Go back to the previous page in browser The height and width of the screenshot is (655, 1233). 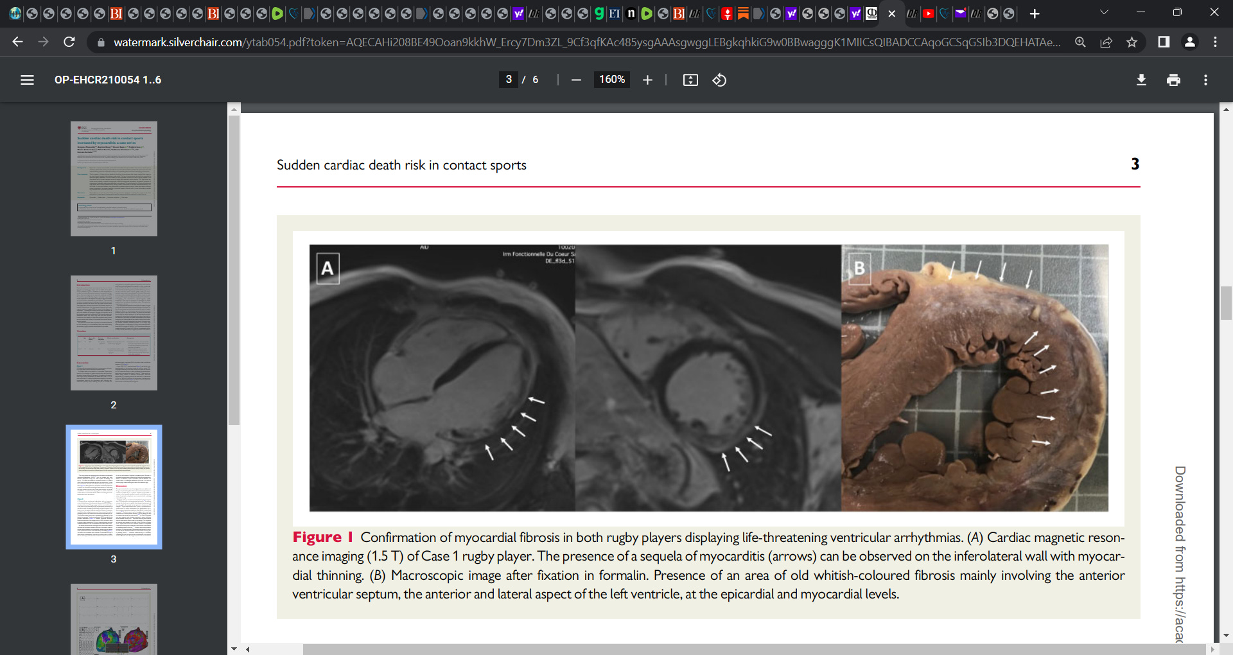(x=17, y=42)
